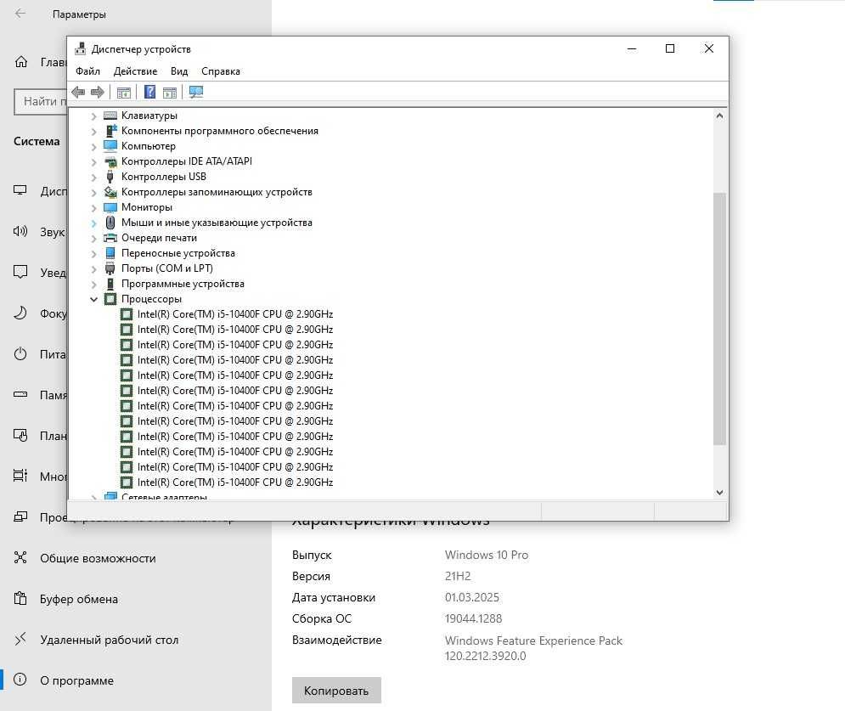Expand the Программные устройства node

coord(93,284)
